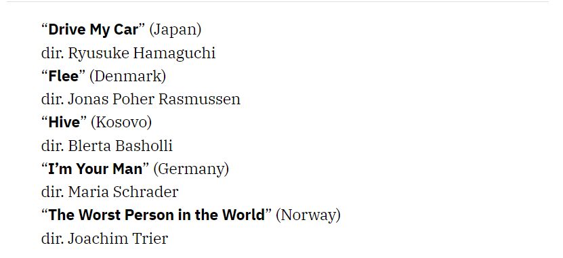Click director name Maria Schrader

point(123,192)
